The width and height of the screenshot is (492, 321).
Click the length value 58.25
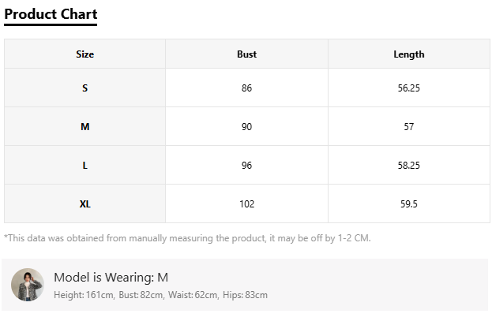[409, 165]
